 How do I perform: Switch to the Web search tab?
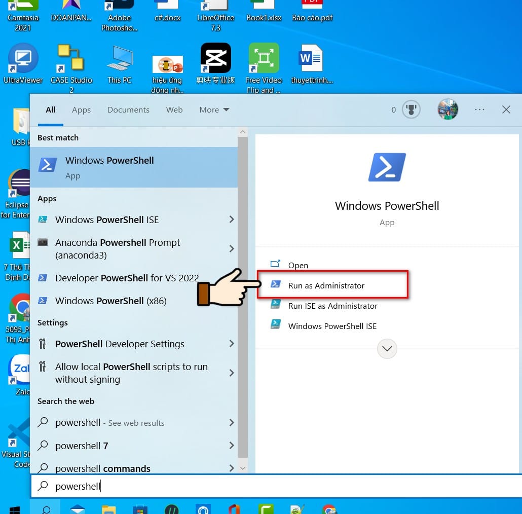[174, 110]
